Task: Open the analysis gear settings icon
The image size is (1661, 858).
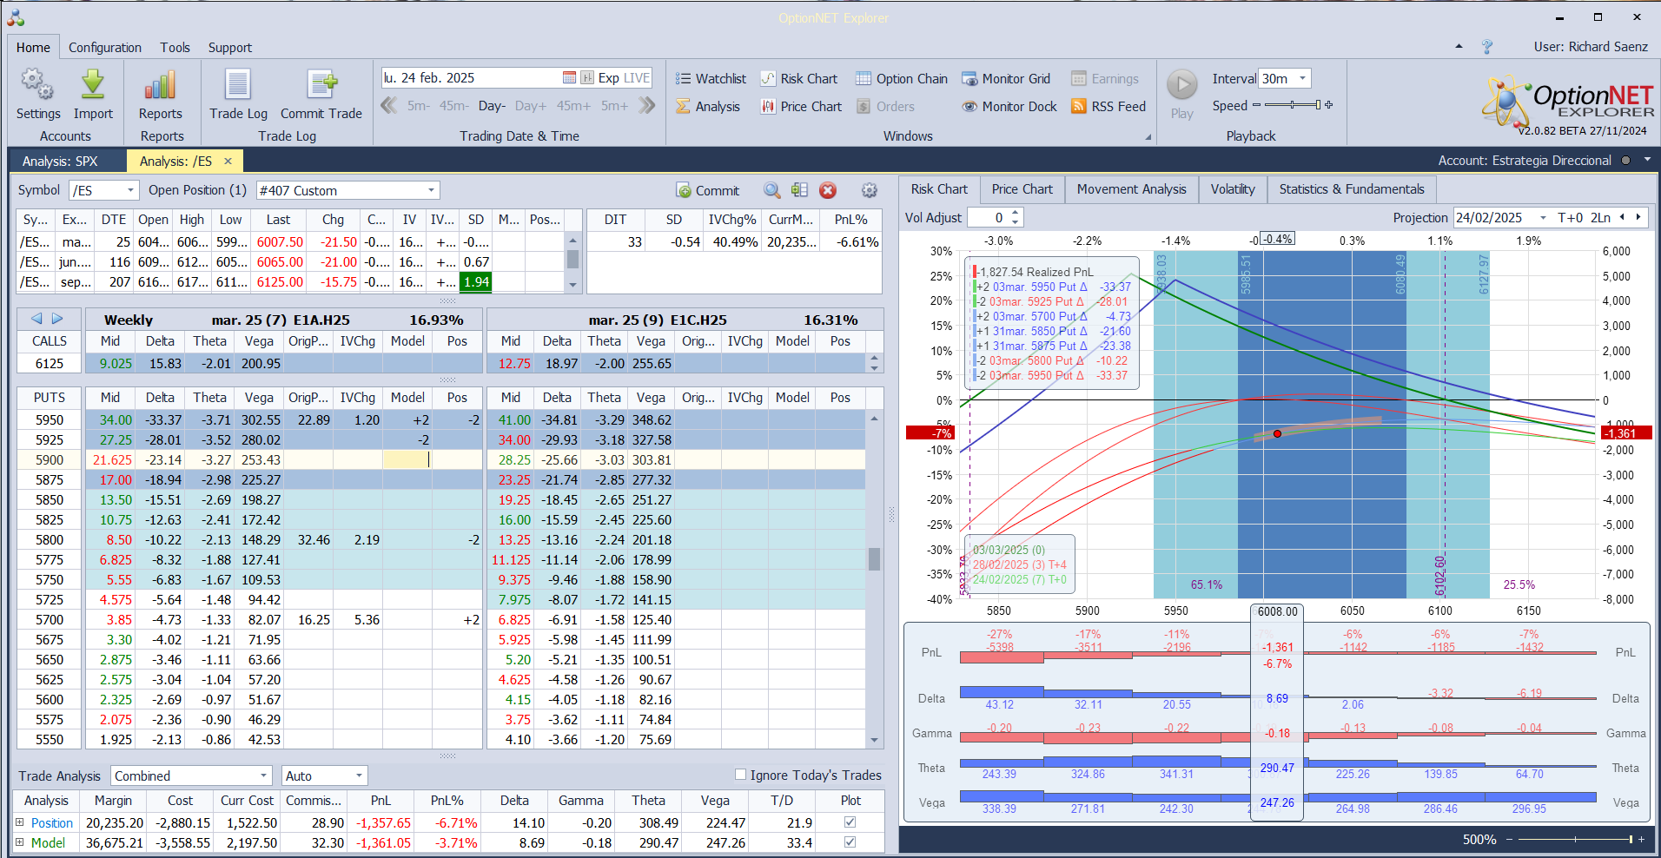Action: [869, 190]
